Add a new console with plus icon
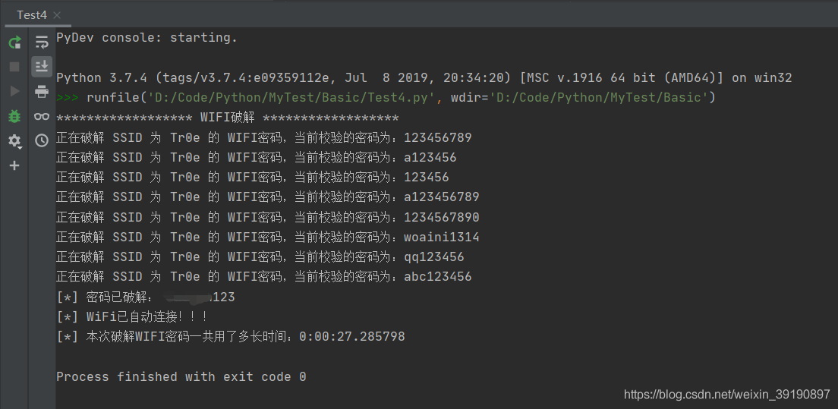 (x=14, y=165)
